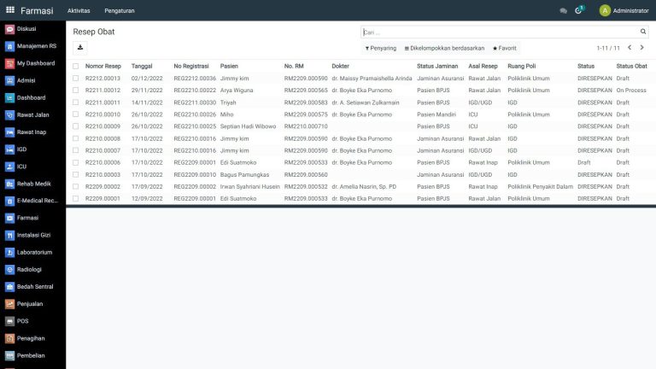Image resolution: width=656 pixels, height=369 pixels.
Task: Open Radiologi module icon
Action: pyautogui.click(x=9, y=270)
